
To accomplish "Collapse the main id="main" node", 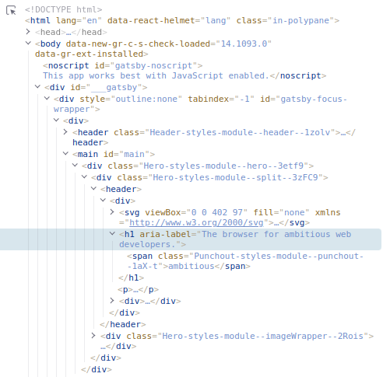I will [65, 153].
